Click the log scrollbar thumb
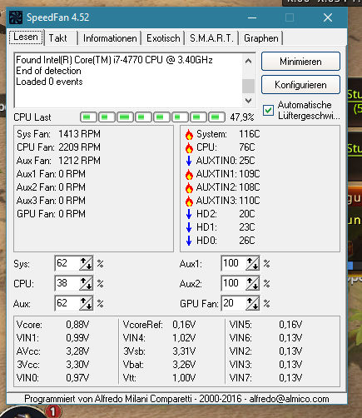This screenshot has width=362, height=418. (248, 86)
